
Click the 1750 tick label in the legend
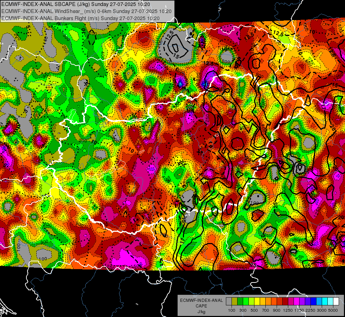[x=300, y=310]
